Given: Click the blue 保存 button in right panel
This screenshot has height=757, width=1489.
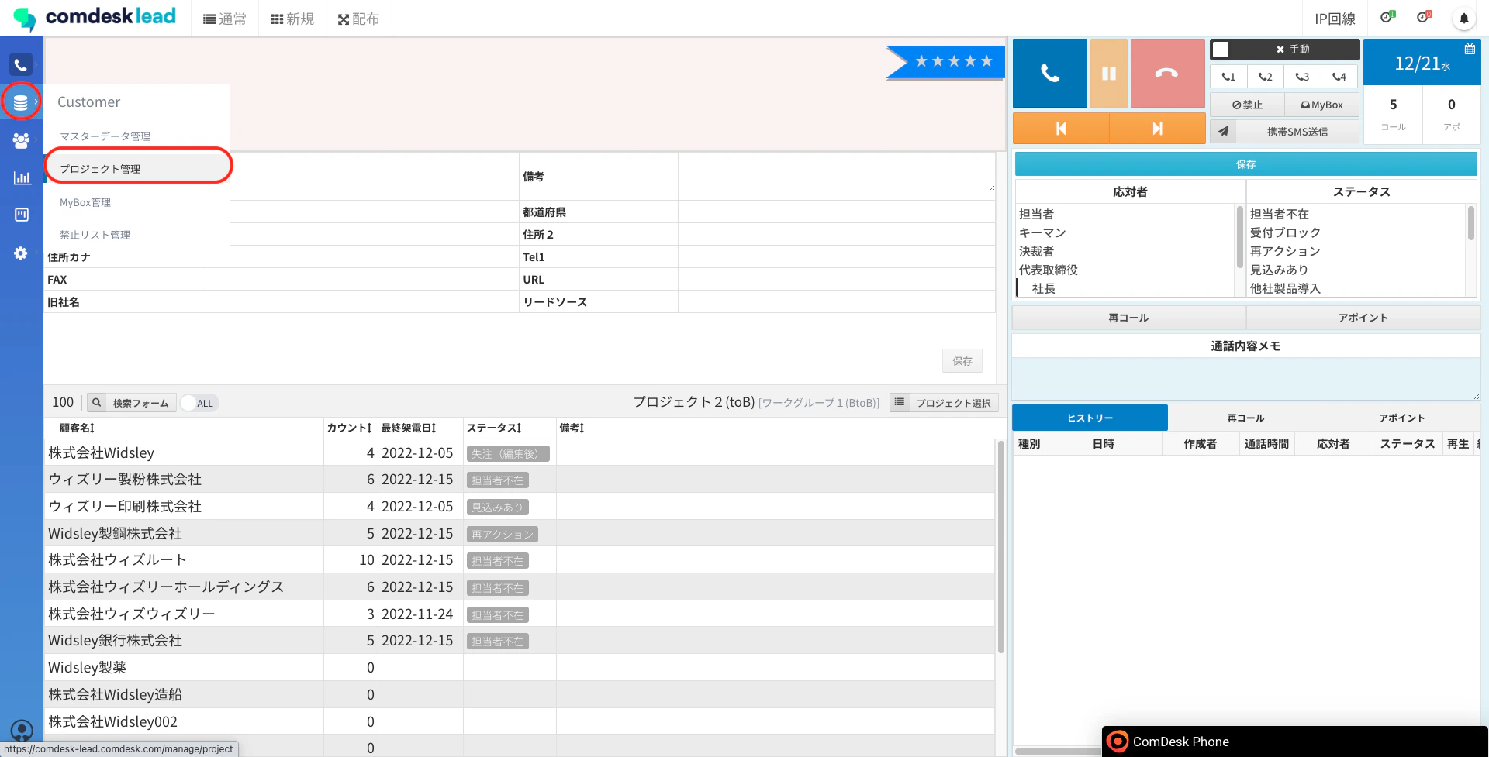Looking at the screenshot, I should click(x=1246, y=164).
